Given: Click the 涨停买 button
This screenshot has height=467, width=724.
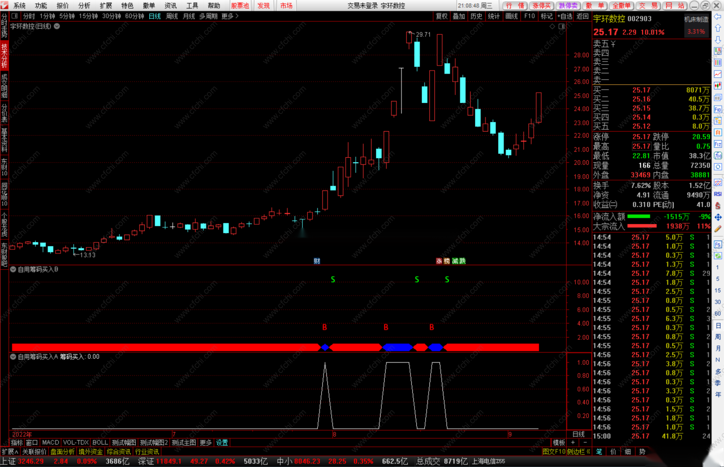Looking at the screenshot, I should [542, 5].
